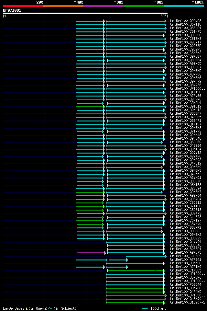The height and width of the screenshot is (311, 207).
Task: Open hit UniRef100_A7IT68
Action: point(186,206)
